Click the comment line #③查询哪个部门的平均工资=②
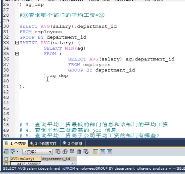 62,15
